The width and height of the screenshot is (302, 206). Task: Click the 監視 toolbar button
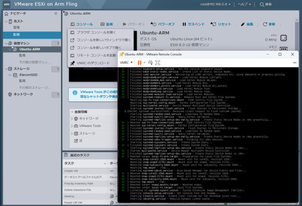click(107, 24)
